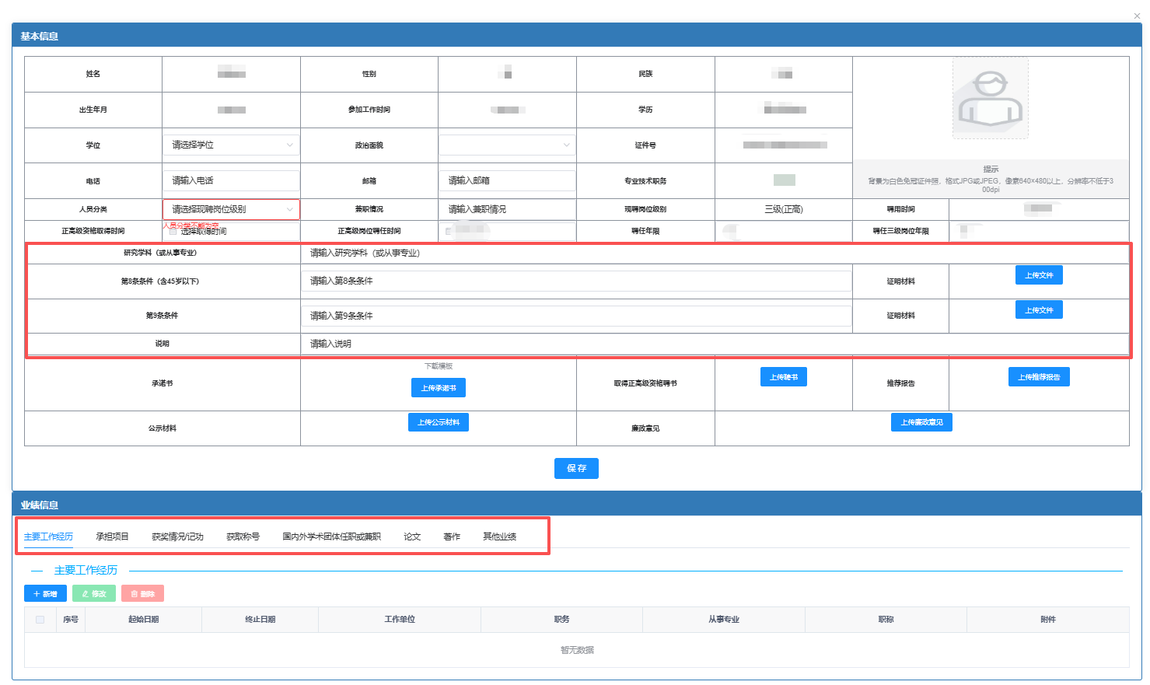Open the 人员分类 dropdown

coord(231,209)
